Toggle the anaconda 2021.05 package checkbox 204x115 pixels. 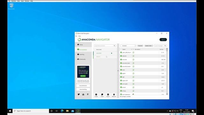click(x=121, y=59)
